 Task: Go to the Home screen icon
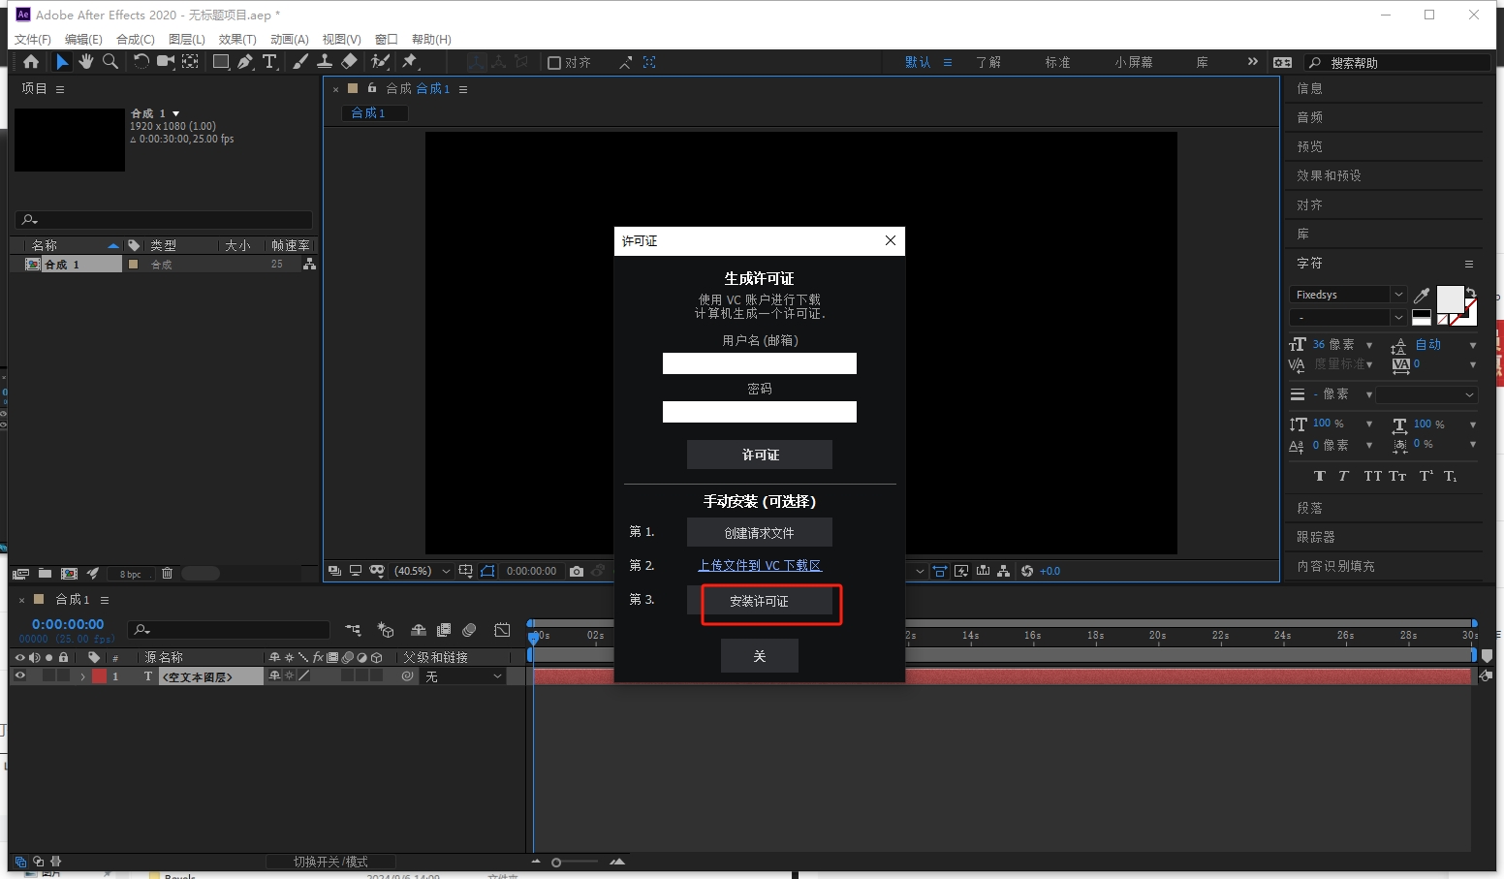31,62
